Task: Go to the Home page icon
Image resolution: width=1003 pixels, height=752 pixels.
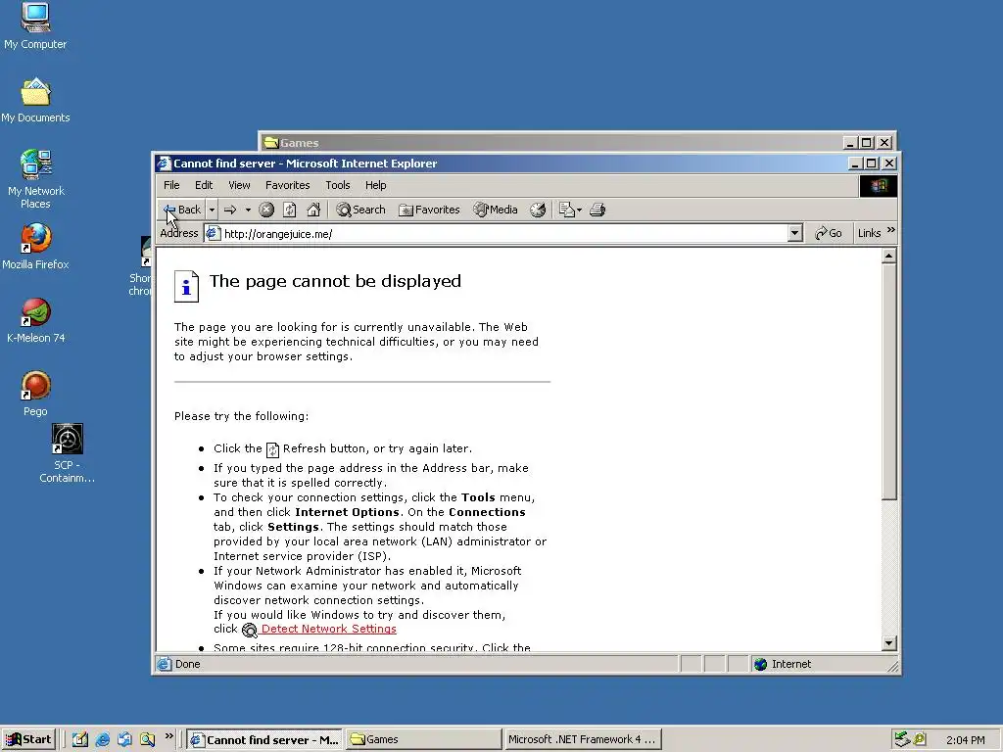Action: pyautogui.click(x=313, y=210)
